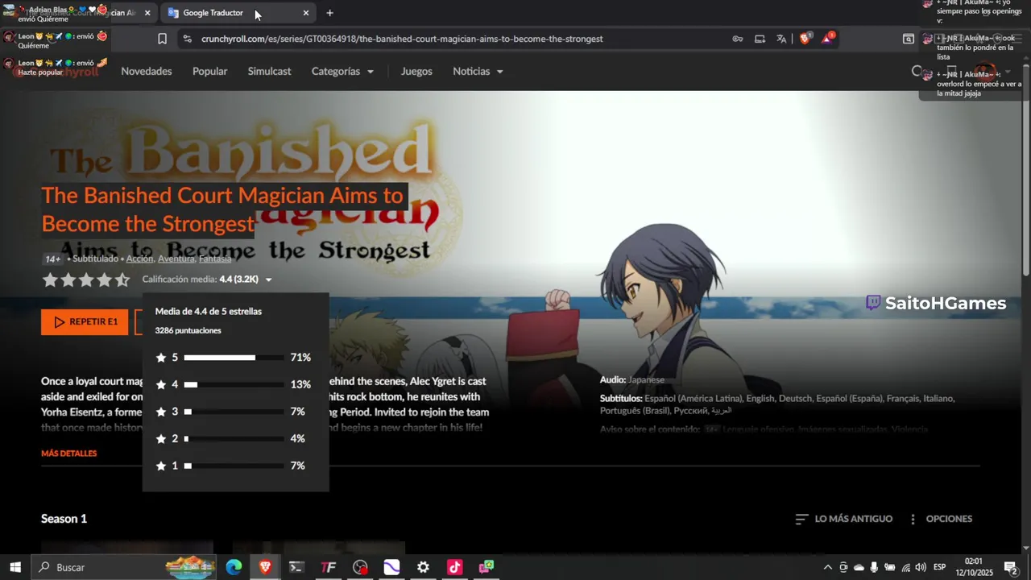1031x580 pixels.
Task: Open the Settings gear in the taskbar
Action: click(423, 567)
